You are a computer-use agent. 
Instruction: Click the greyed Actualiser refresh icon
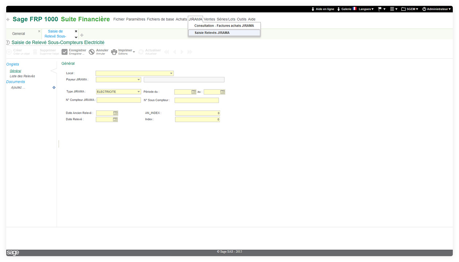(141, 52)
